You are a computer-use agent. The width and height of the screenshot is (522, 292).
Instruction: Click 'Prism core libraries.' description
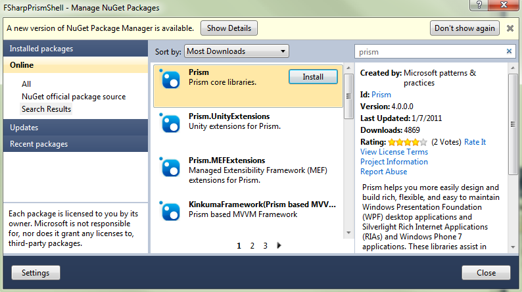coord(222,82)
